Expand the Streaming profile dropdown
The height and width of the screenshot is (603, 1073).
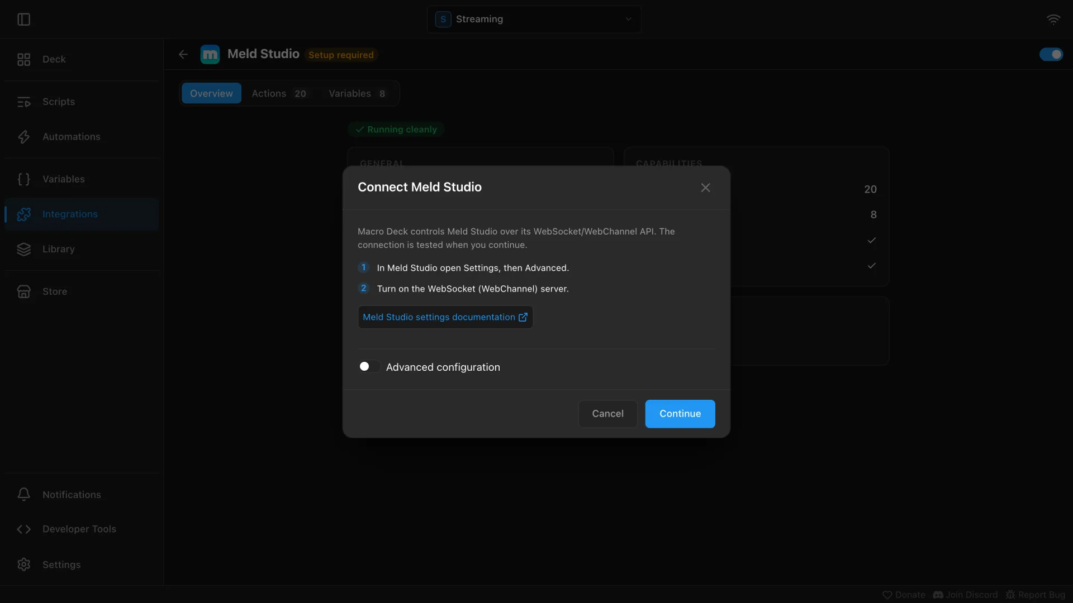tap(534, 20)
